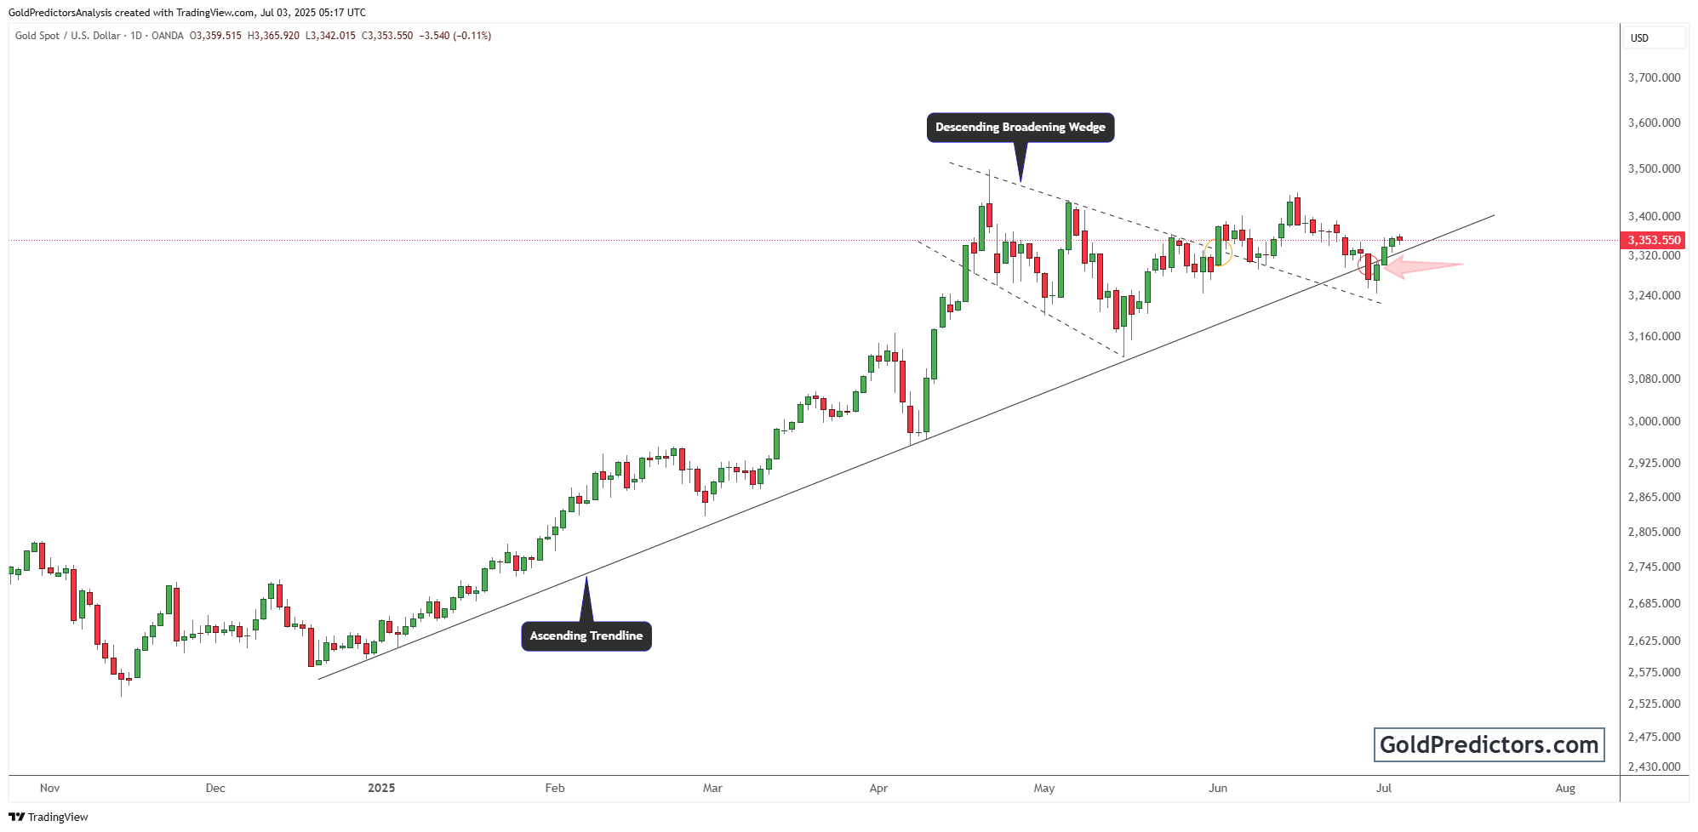Open the USD currency selector
The height and width of the screenshot is (832, 1698).
coord(1655,37)
